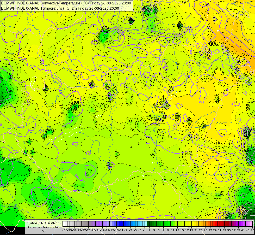Click legend scale value 1
The width and height of the screenshot is (255, 235).
(x=149, y=230)
